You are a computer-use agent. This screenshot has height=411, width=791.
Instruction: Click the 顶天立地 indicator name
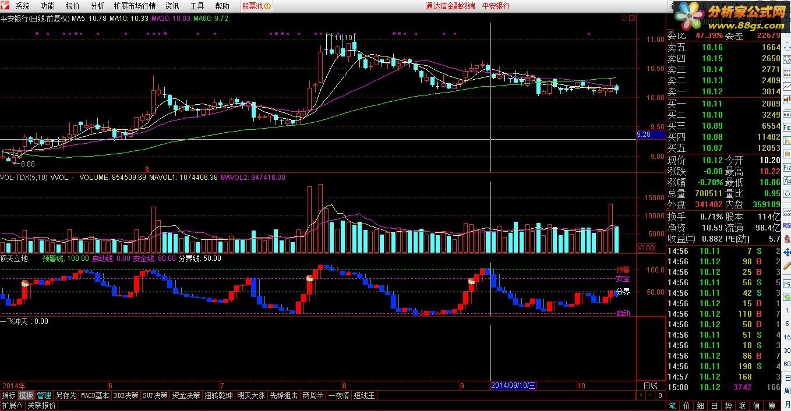14,258
